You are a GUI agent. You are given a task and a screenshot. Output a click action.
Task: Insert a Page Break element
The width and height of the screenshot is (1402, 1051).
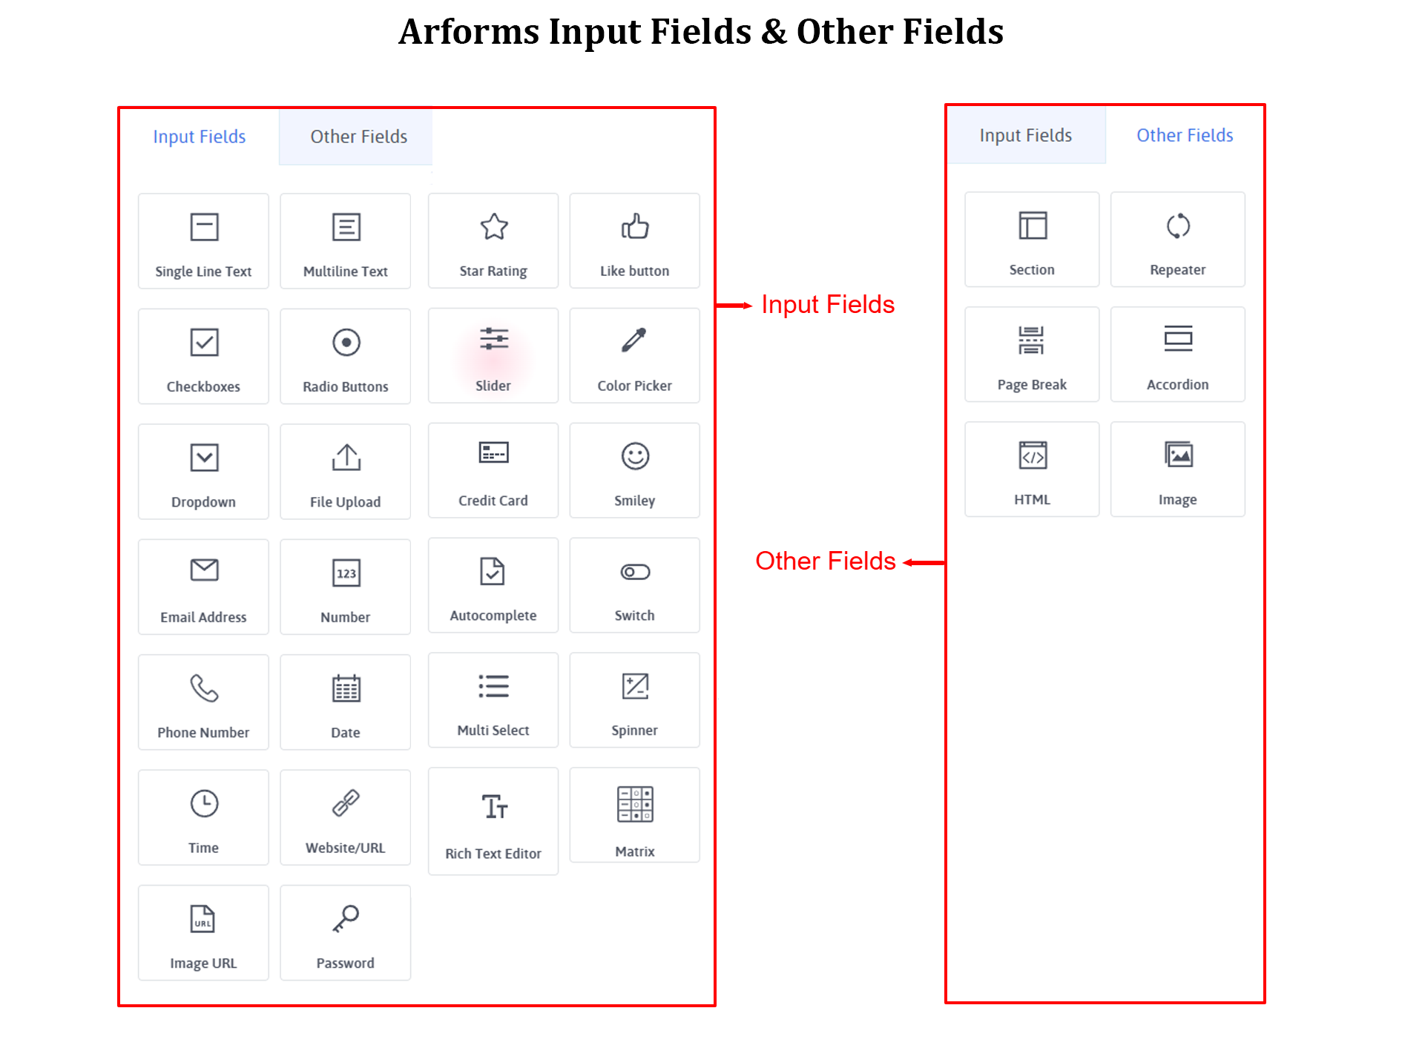(x=1031, y=355)
